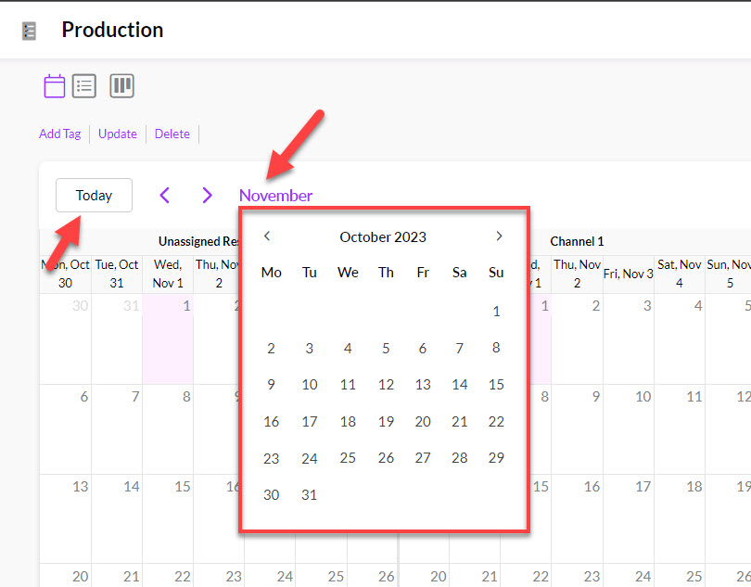Switch to board column view icon
The image size is (751, 587).
[122, 86]
